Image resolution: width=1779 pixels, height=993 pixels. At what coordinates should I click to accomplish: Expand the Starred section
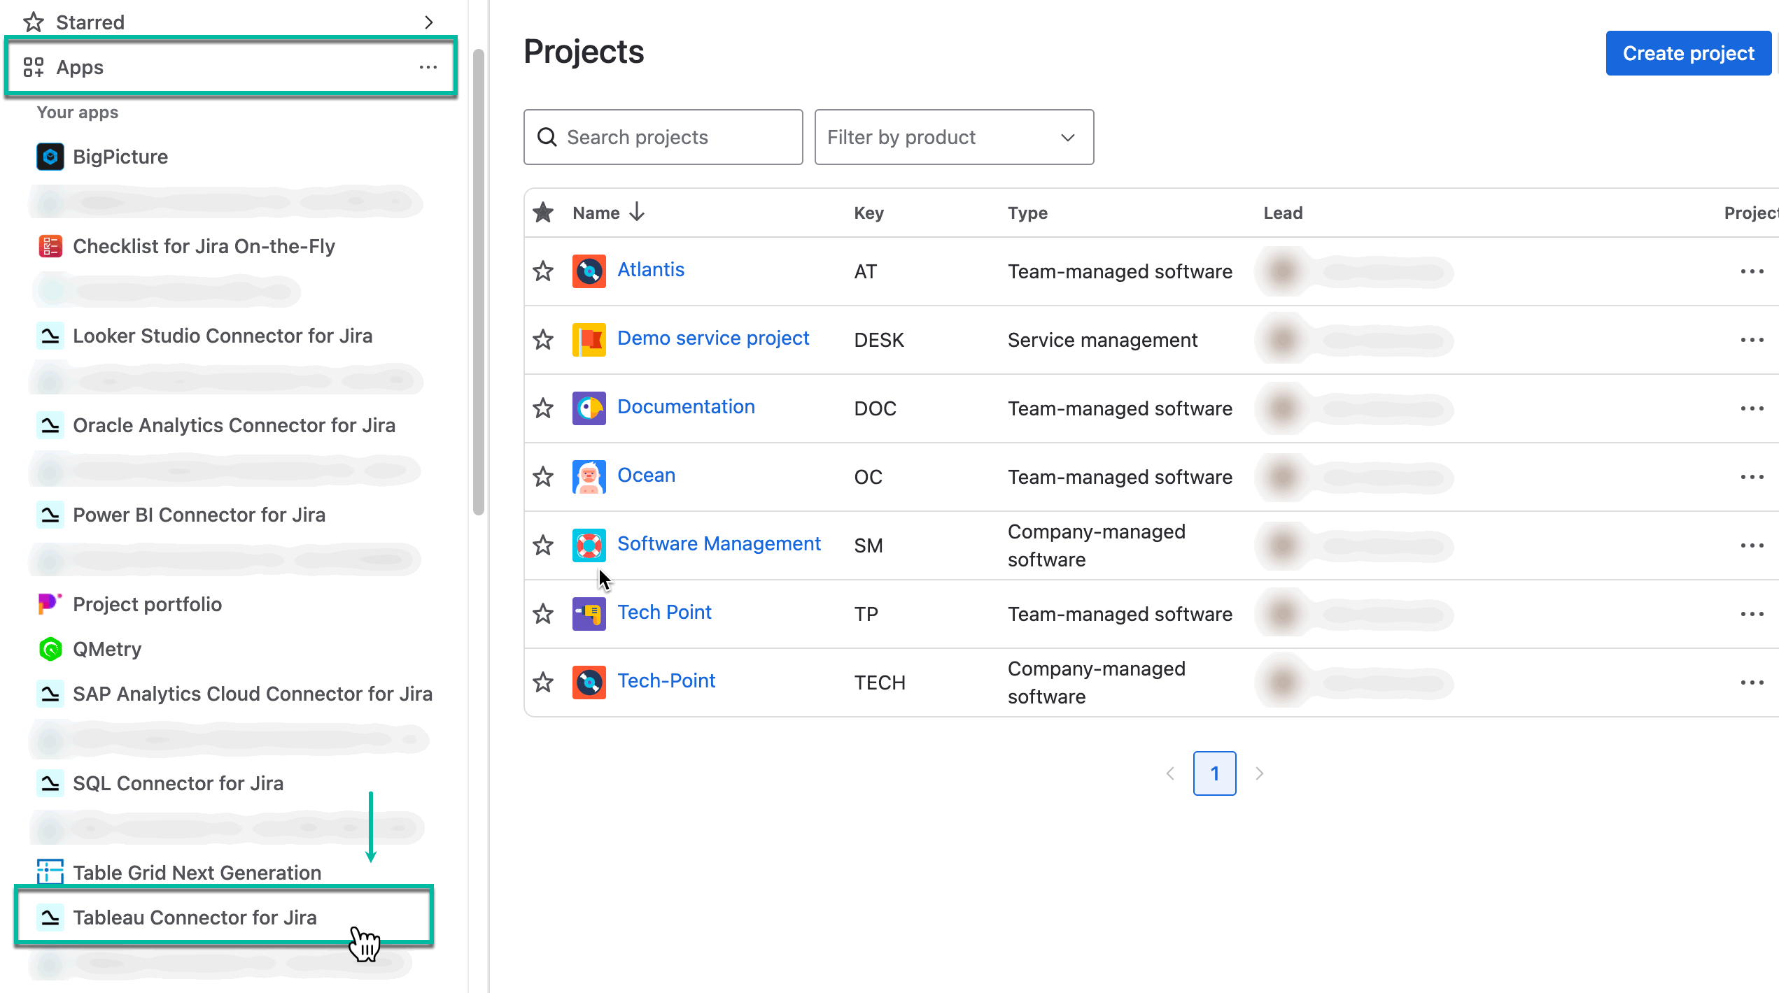[429, 22]
